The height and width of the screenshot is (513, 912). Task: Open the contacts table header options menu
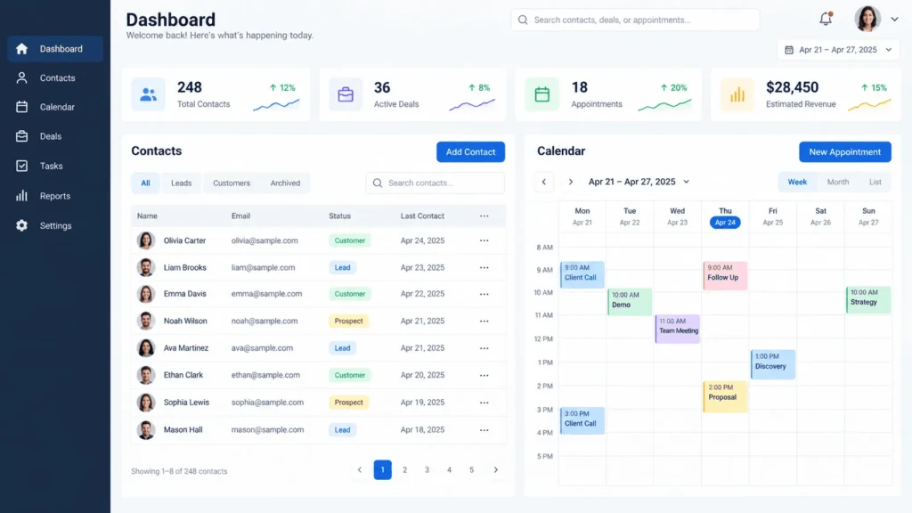point(484,216)
